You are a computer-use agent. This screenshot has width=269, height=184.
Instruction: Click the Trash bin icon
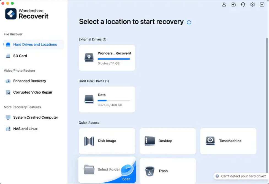150,171
